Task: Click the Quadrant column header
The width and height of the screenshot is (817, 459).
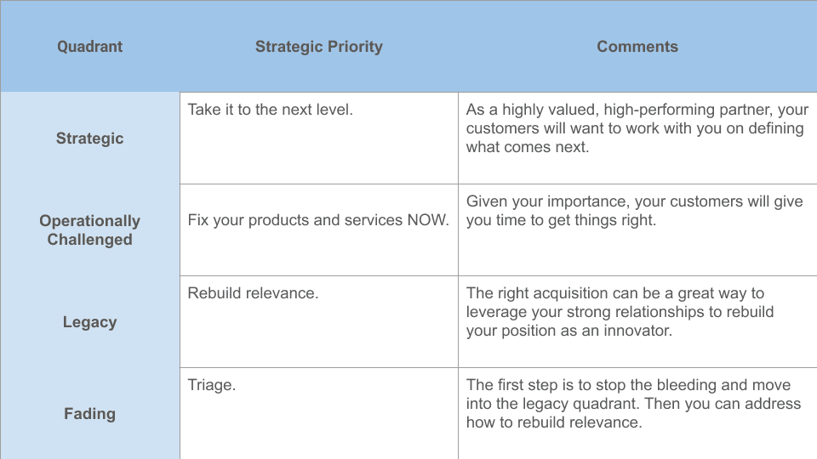Action: click(x=89, y=47)
